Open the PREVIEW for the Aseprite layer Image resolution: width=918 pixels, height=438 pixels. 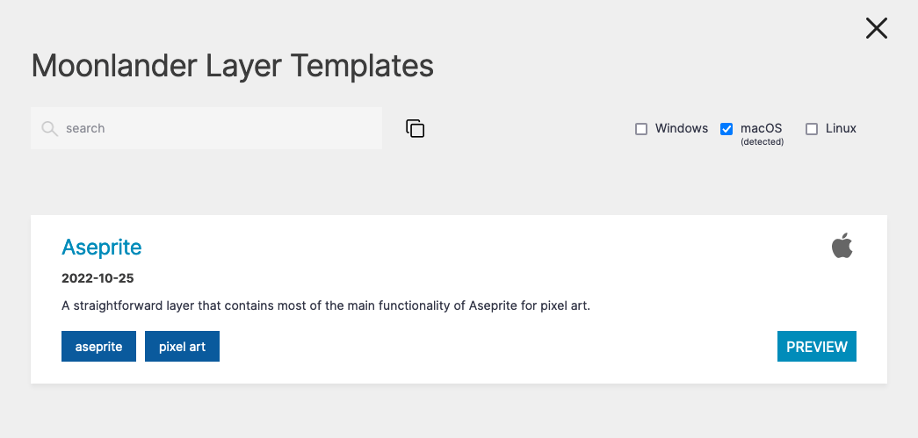click(x=817, y=346)
